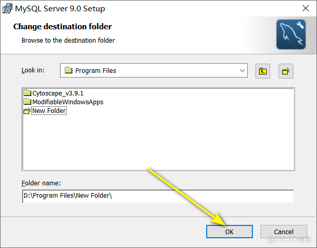Click the New Folder name edit box
This screenshot has height=248, width=317.
click(x=49, y=111)
